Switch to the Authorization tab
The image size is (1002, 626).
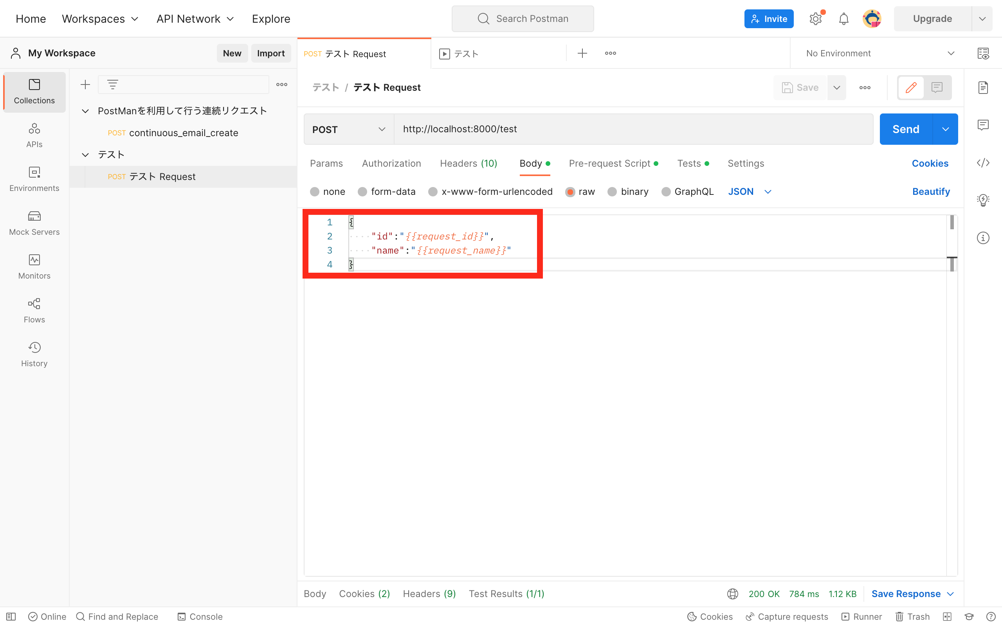click(391, 163)
